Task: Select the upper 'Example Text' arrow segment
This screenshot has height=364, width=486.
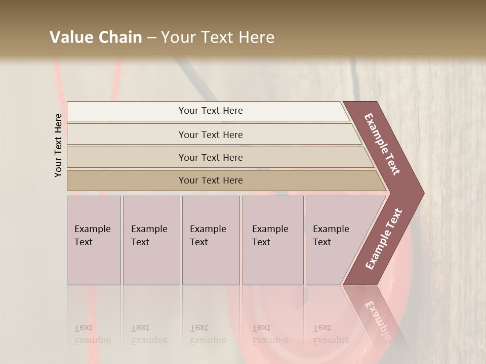Action: coord(383,145)
